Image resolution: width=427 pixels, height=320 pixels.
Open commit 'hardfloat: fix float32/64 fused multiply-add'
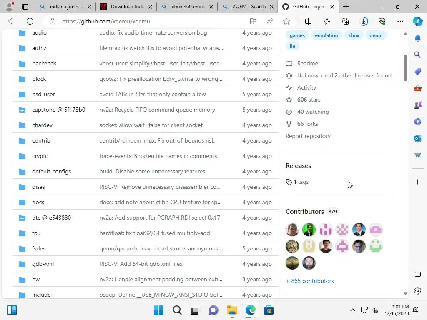[x=155, y=233]
